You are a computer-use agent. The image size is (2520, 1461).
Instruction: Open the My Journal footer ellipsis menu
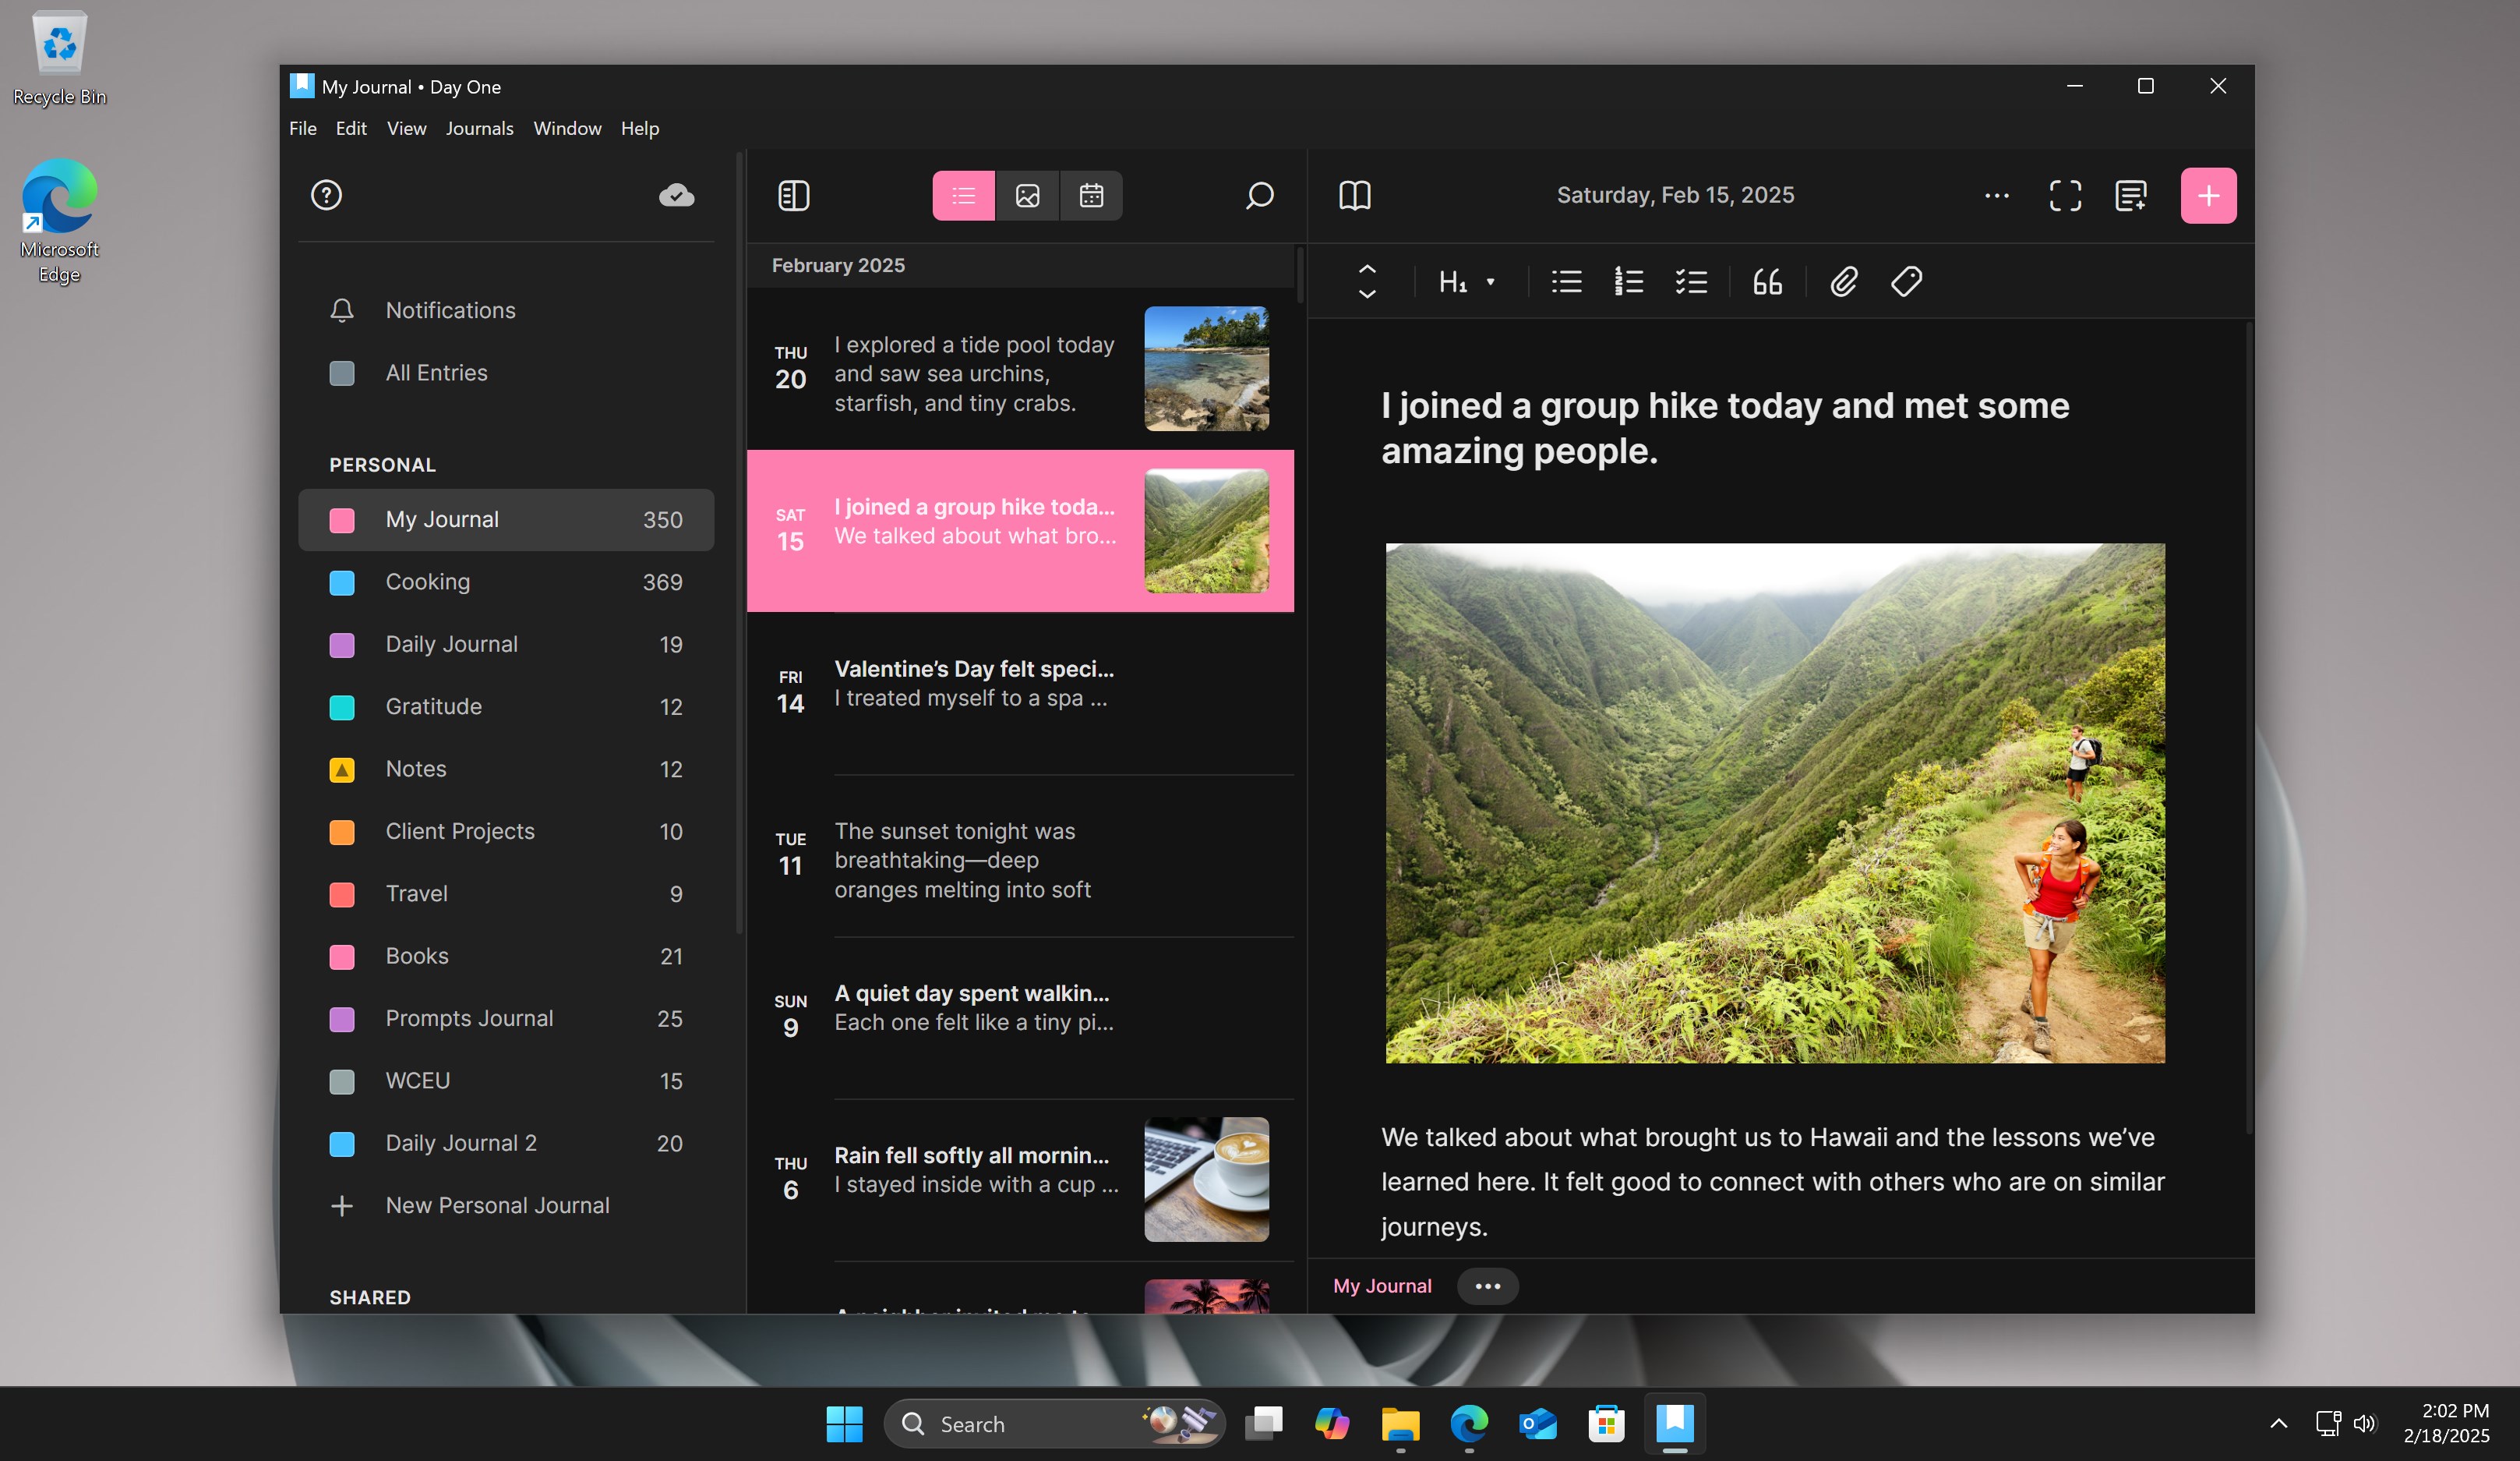(1487, 1286)
